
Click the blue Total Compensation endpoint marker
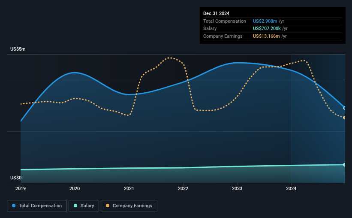pyautogui.click(x=345, y=108)
